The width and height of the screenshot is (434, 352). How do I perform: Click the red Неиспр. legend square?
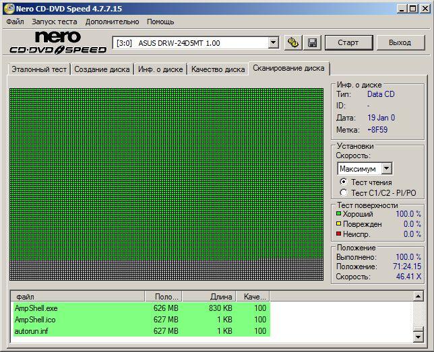click(338, 234)
